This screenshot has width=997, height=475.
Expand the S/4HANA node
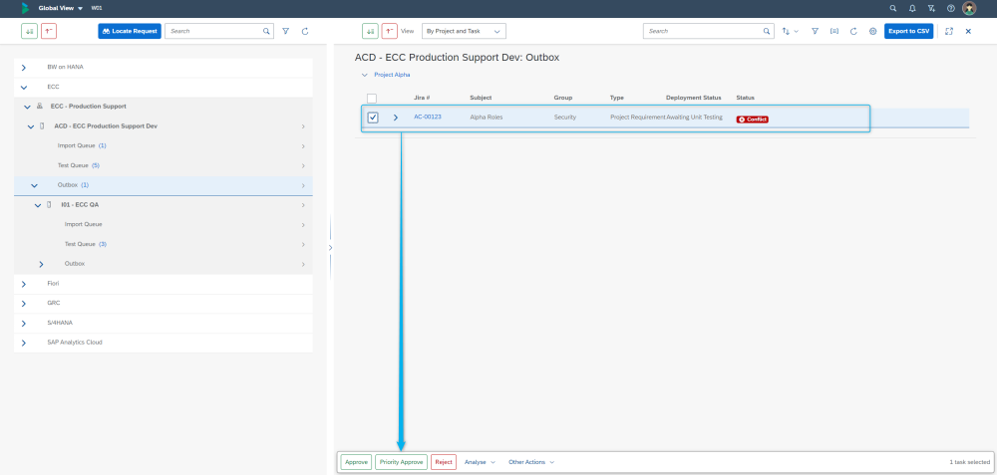24,324
